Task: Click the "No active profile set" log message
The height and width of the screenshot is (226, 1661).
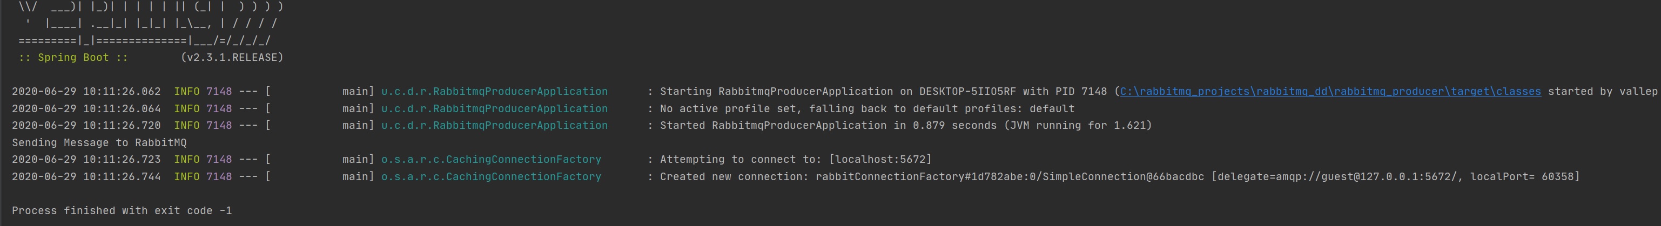Action: pyautogui.click(x=866, y=108)
